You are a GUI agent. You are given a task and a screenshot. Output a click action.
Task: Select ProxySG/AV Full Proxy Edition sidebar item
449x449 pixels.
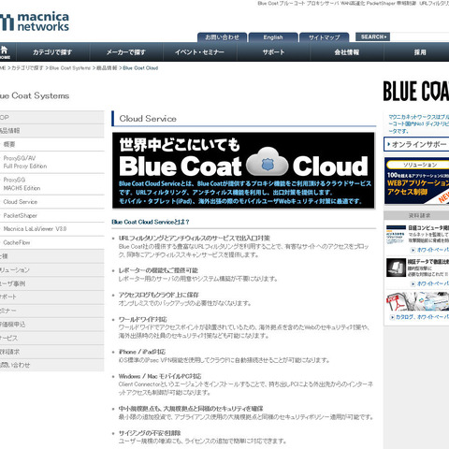(x=52, y=162)
